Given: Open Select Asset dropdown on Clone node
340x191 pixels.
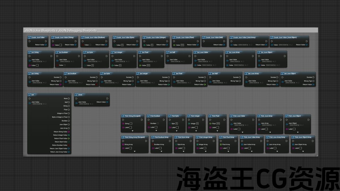Looking at the screenshot, I should click(x=83, y=104).
